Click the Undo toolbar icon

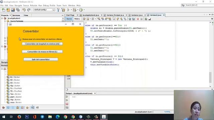tap(24, 10)
